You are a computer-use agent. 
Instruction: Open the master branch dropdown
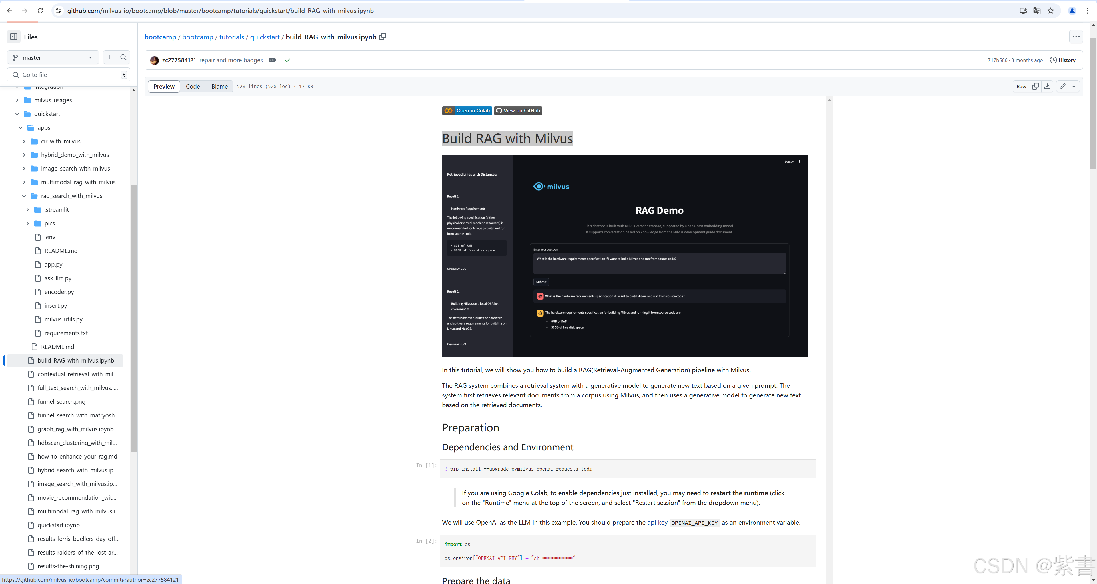[x=53, y=57]
